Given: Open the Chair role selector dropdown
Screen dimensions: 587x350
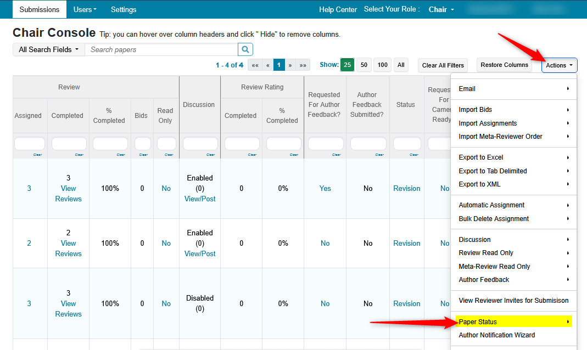Looking at the screenshot, I should pos(441,9).
